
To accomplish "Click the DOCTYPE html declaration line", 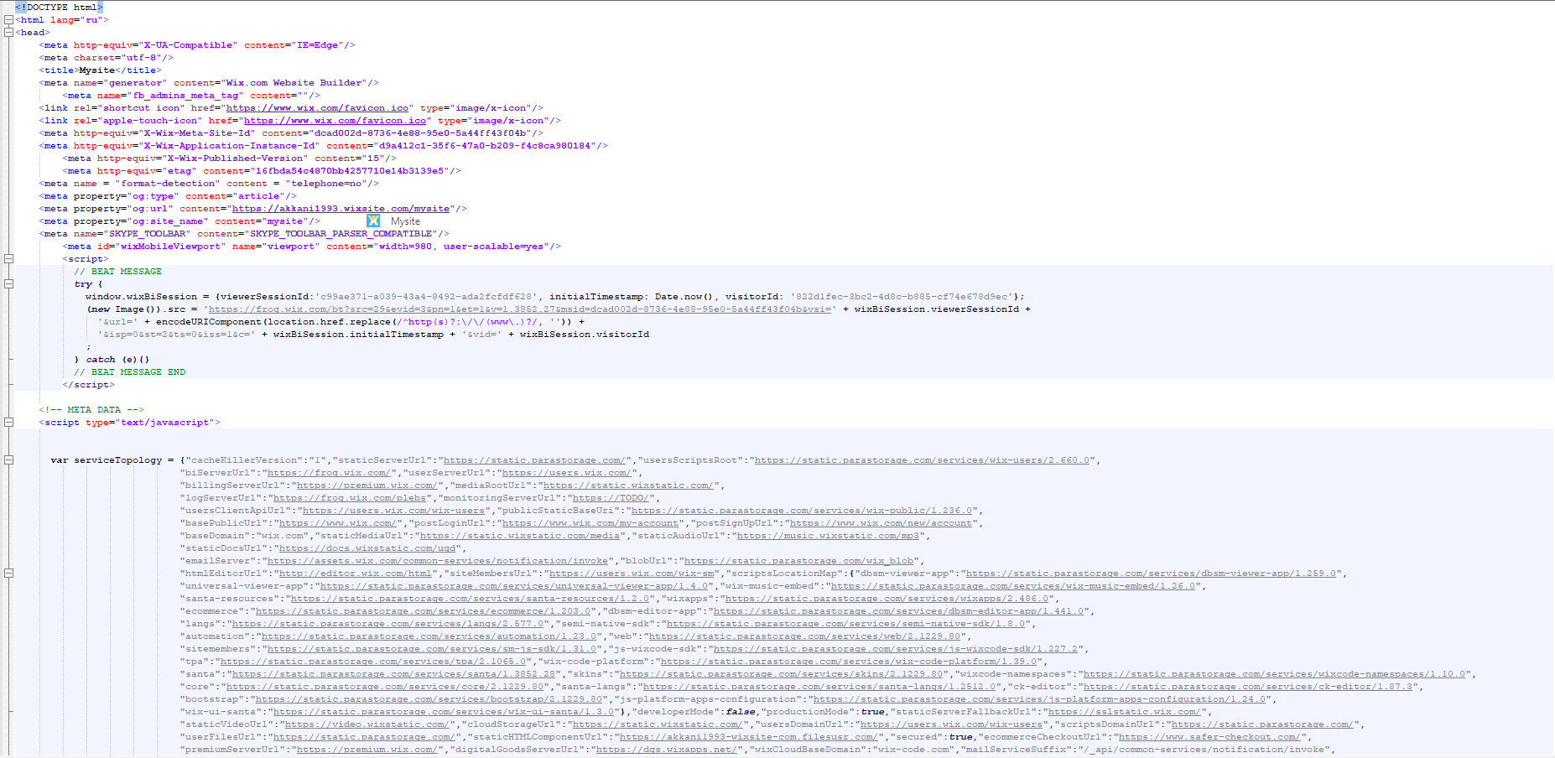I will click(x=59, y=8).
